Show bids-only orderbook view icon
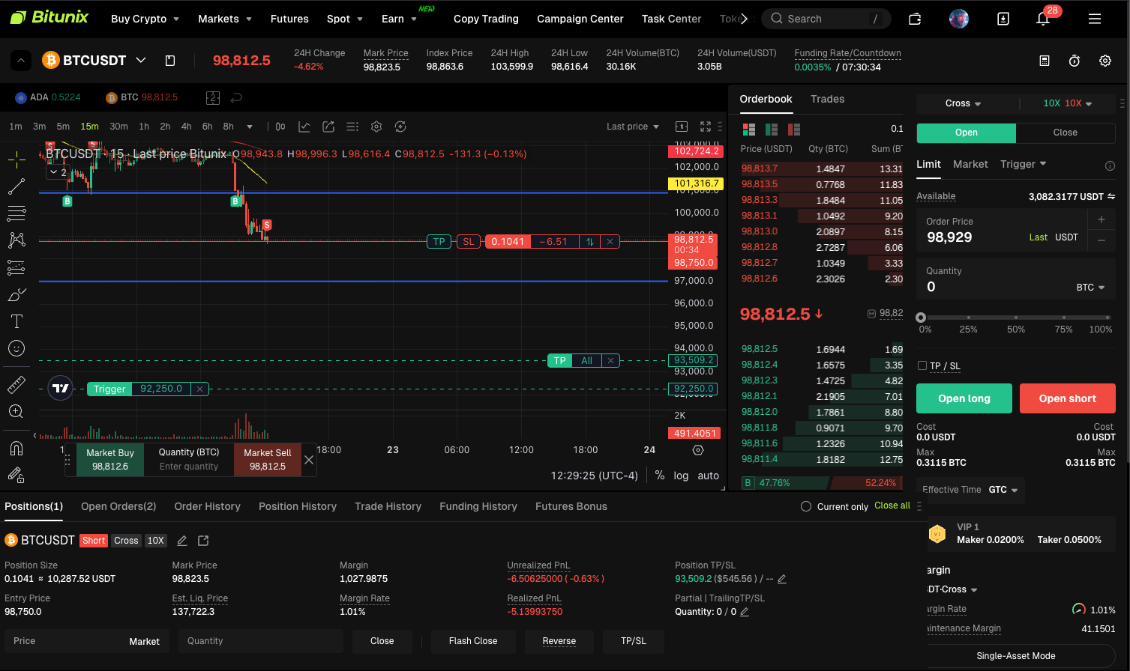The height and width of the screenshot is (671, 1130). point(772,130)
